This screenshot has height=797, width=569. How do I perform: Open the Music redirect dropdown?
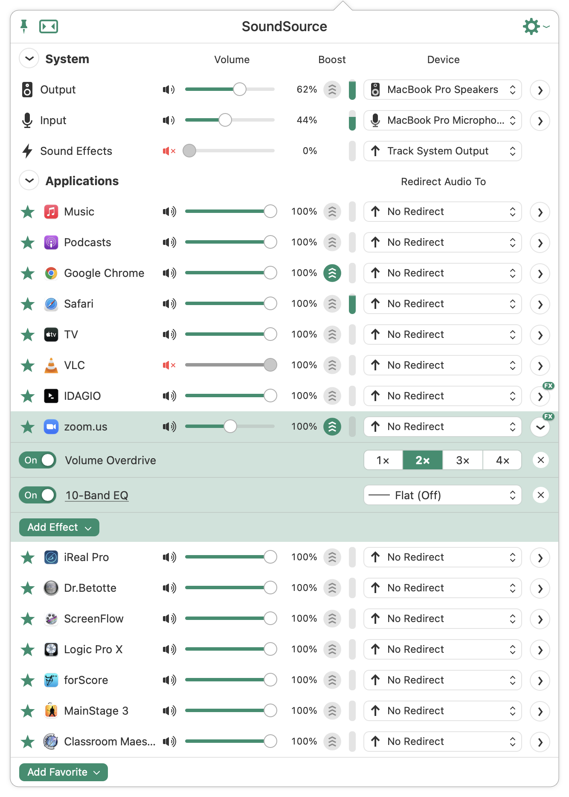pyautogui.click(x=443, y=212)
